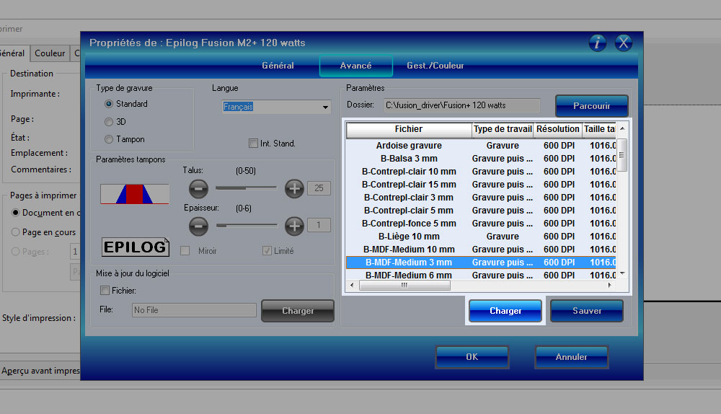Screen dimensions: 721x414
Task: Click the up arrow of the list scrollbar
Action: coord(622,129)
